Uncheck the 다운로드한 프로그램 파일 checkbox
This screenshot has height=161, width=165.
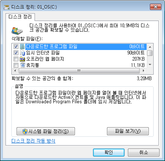pyautogui.click(x=16, y=47)
